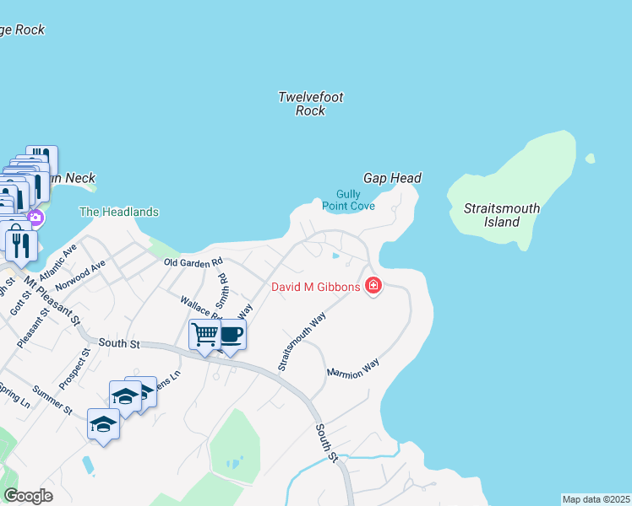Viewport: 632px width, 506px height.
Task: Click the Google logo
Action: coord(28,496)
